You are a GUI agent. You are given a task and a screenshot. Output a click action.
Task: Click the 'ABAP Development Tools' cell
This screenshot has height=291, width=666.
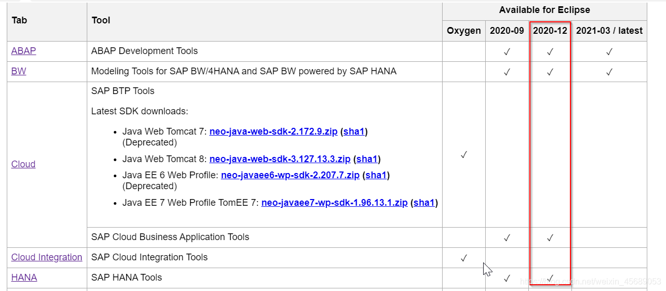pyautogui.click(x=264, y=51)
